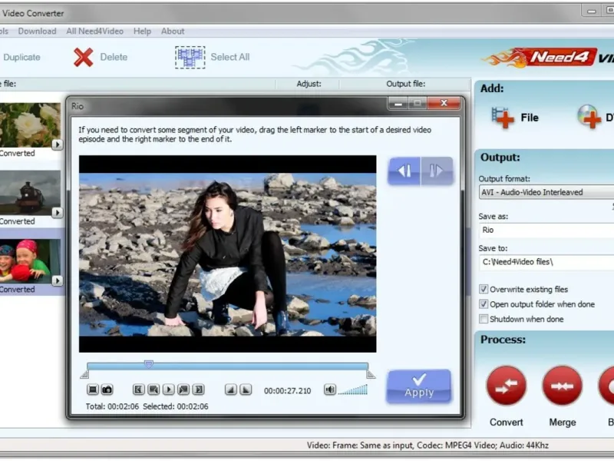Click the playhead on the timeline
This screenshot has height=461, width=614.
(x=148, y=364)
